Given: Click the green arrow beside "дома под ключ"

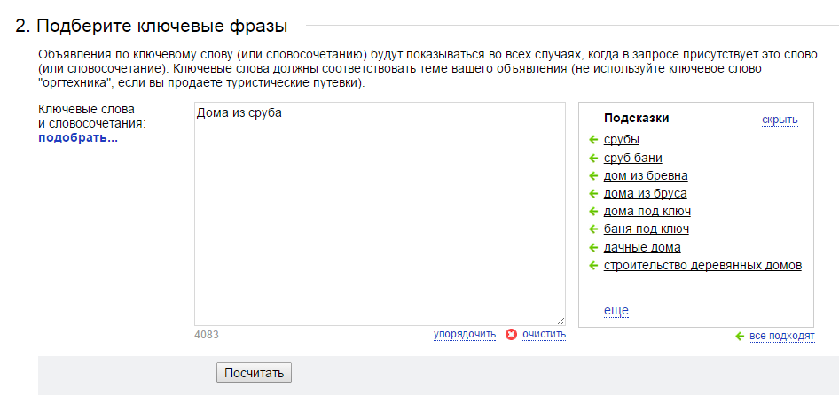Looking at the screenshot, I should tap(593, 211).
